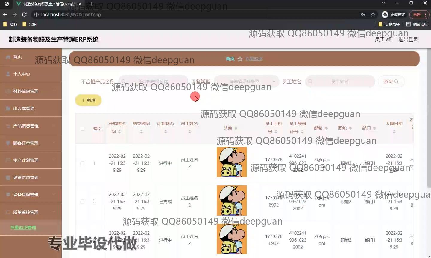
Task: Click the 不合格产品名称 search input field
Action: (153, 82)
